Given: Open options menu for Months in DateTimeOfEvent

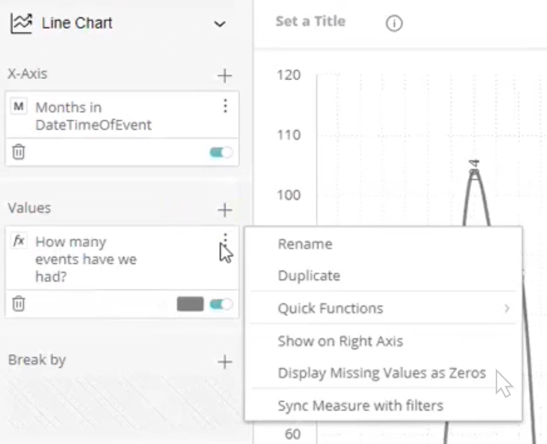Looking at the screenshot, I should pyautogui.click(x=226, y=106).
